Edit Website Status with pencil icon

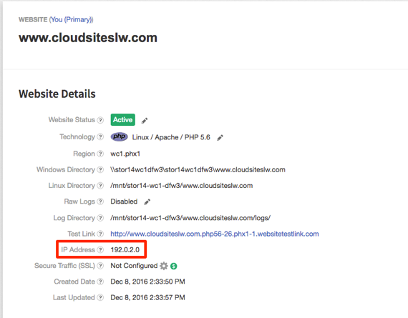(145, 121)
